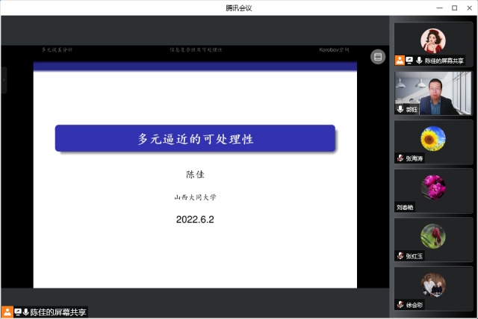
Task: Click the muted mic icon next to 张红玉
Action: pos(400,255)
